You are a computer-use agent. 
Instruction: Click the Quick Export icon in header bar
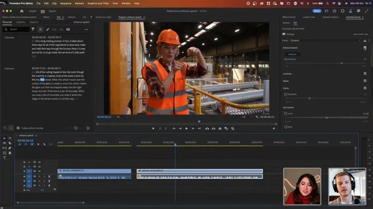pos(335,11)
